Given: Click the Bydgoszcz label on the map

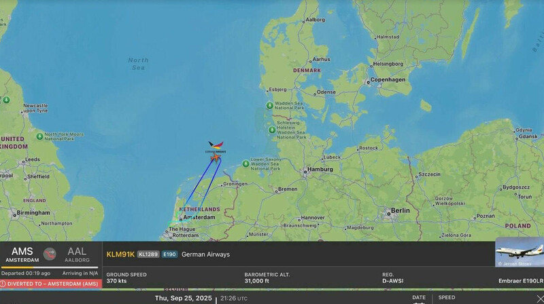Looking at the screenshot, I should tap(516, 187).
